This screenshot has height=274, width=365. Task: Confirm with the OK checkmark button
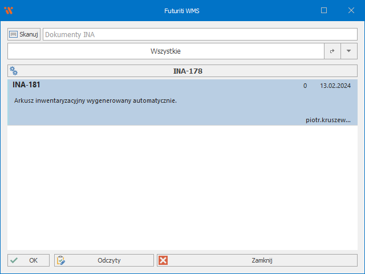pyautogui.click(x=29, y=260)
